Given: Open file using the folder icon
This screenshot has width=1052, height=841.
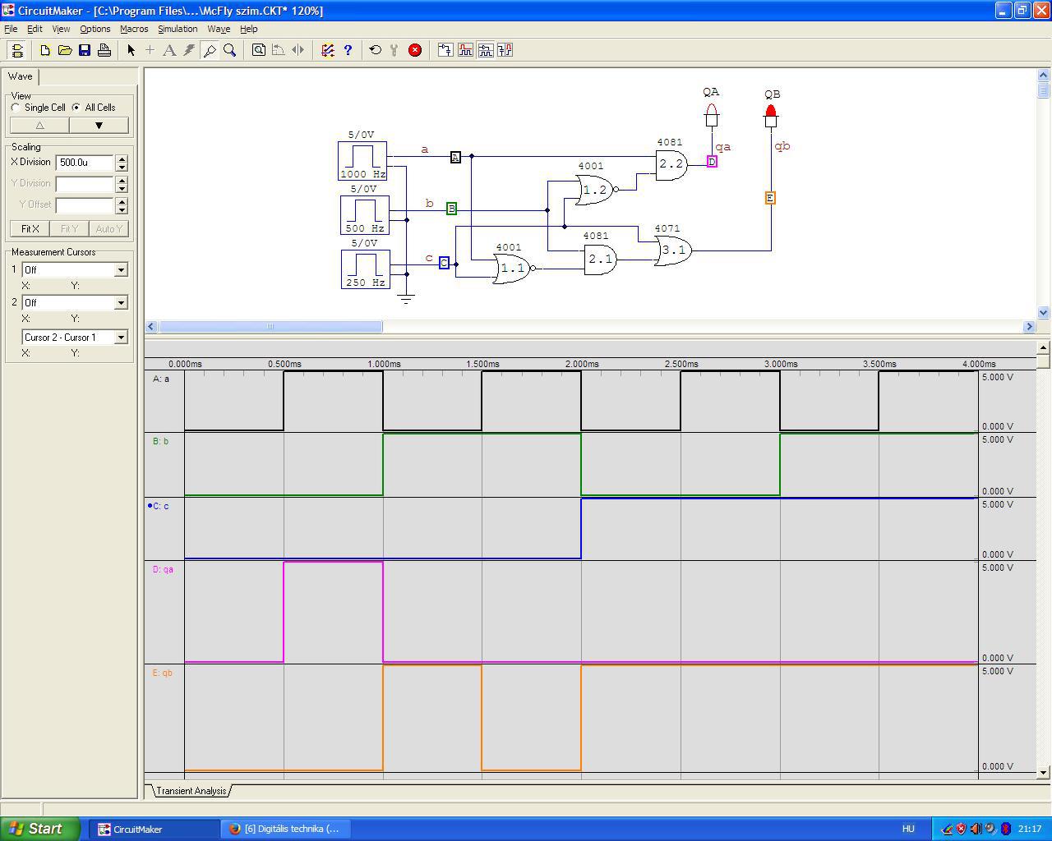Looking at the screenshot, I should (x=65, y=50).
